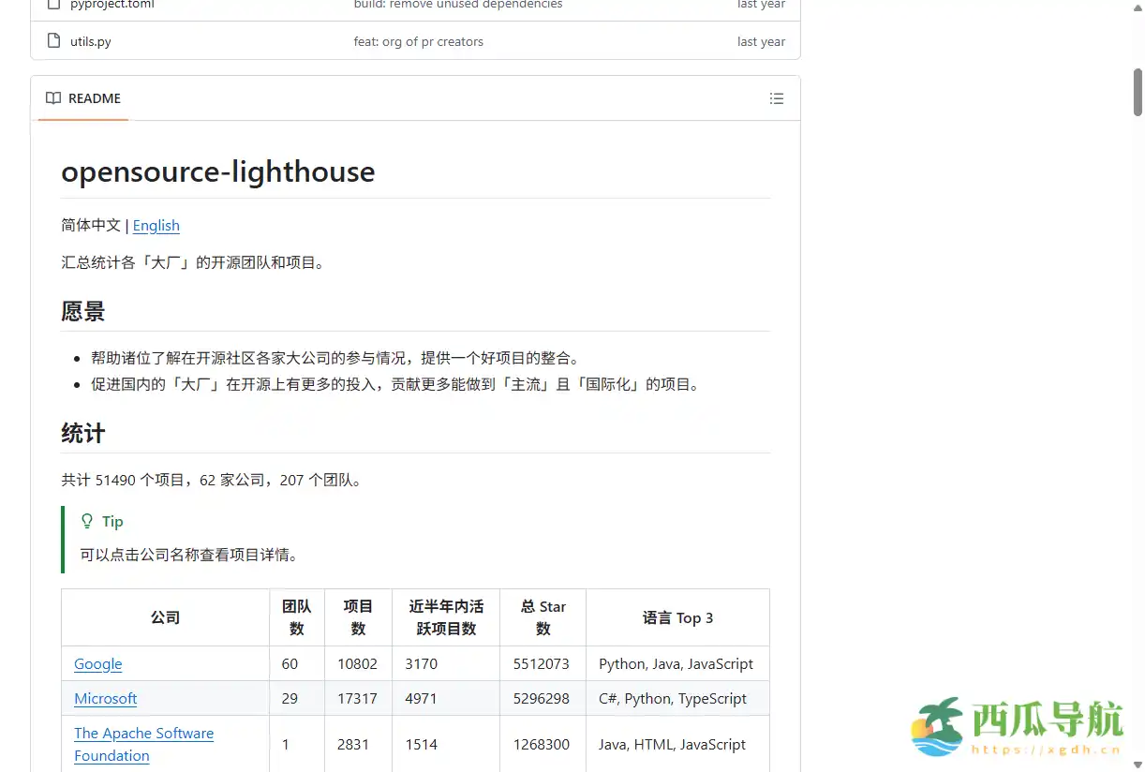Screen dimensions: 1145x772
Task: Click the opensource-lighthouse heading
Action: click(217, 171)
